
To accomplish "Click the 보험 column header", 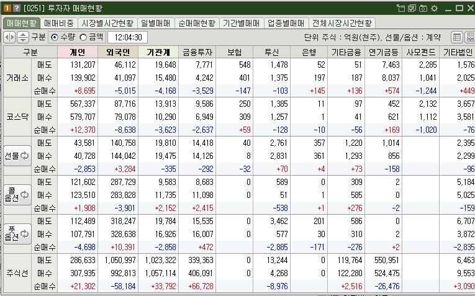I will 235,52.
